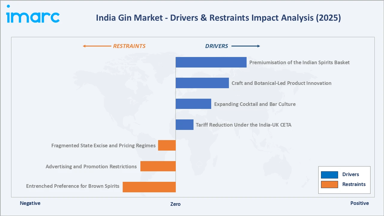384x216 pixels.
Task: Click the Fragmented State Excise and Pricing Regimes bar
Action: pyautogui.click(x=167, y=145)
